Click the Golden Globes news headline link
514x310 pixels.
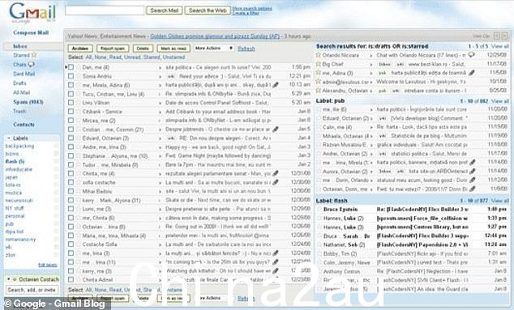click(x=215, y=36)
